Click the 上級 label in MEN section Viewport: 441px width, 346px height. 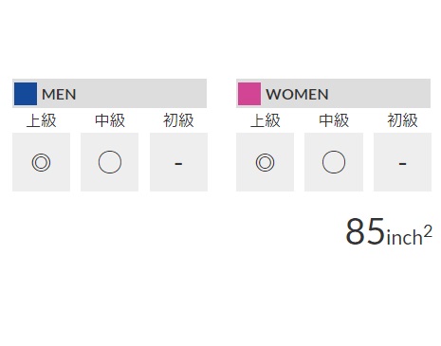(41, 120)
